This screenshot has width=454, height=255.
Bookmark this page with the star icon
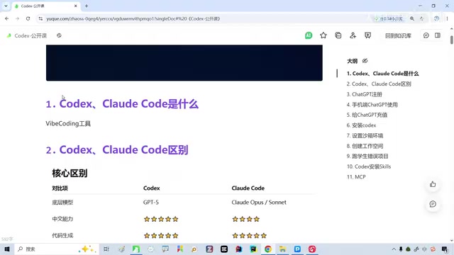[422, 19]
